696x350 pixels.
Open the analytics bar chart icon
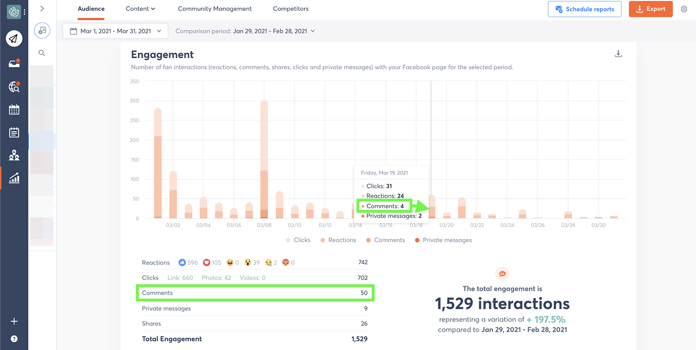[x=14, y=178]
